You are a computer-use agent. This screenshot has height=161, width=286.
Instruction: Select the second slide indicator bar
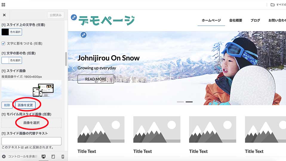189,102
